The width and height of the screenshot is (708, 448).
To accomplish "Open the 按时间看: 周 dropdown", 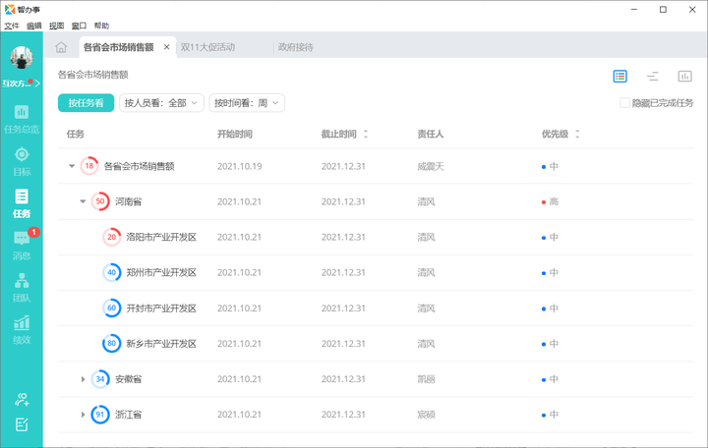I will coord(247,103).
